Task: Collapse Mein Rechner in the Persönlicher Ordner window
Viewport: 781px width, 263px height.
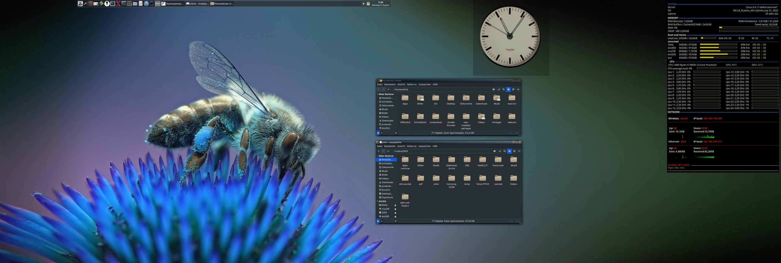Action: coord(378,94)
